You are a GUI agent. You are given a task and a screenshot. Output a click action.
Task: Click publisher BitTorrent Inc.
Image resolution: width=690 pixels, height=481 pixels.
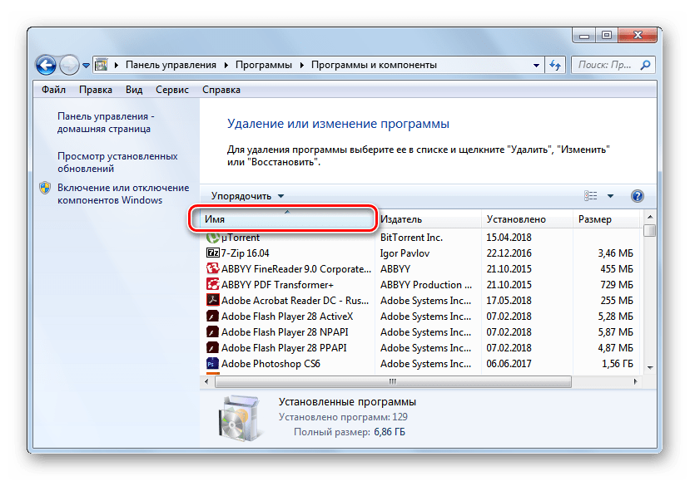[x=411, y=238]
